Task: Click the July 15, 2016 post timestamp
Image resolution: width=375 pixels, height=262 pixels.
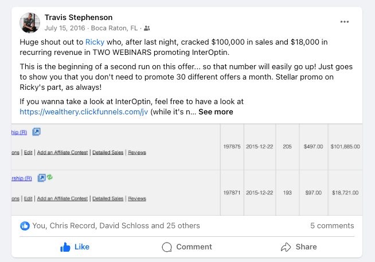Action: point(65,28)
